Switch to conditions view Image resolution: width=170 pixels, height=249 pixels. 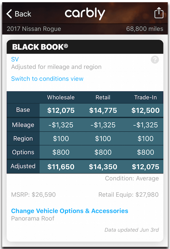point(47,79)
